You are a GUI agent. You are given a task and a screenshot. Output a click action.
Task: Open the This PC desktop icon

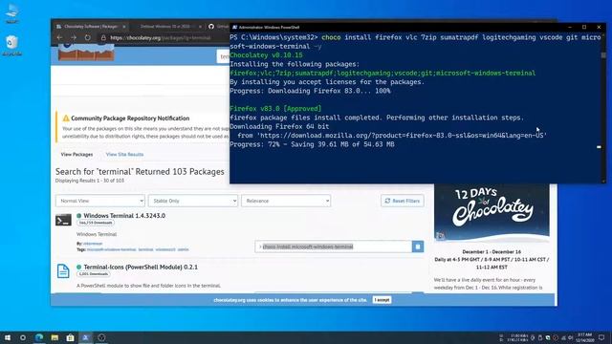point(12,13)
